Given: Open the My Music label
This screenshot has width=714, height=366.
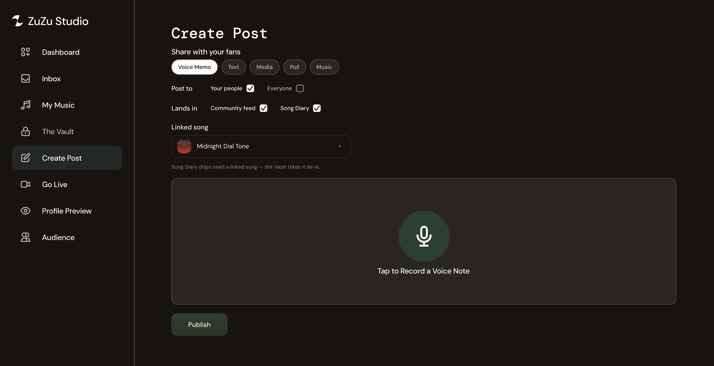Looking at the screenshot, I should tap(58, 105).
